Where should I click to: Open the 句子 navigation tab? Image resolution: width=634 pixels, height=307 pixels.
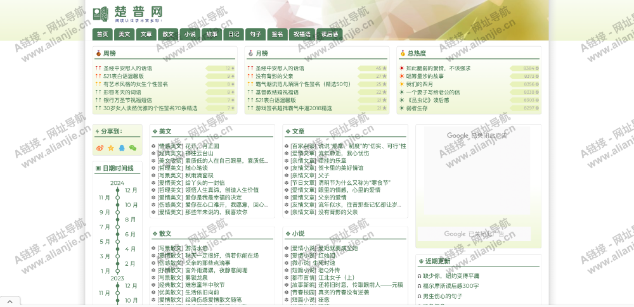(255, 34)
